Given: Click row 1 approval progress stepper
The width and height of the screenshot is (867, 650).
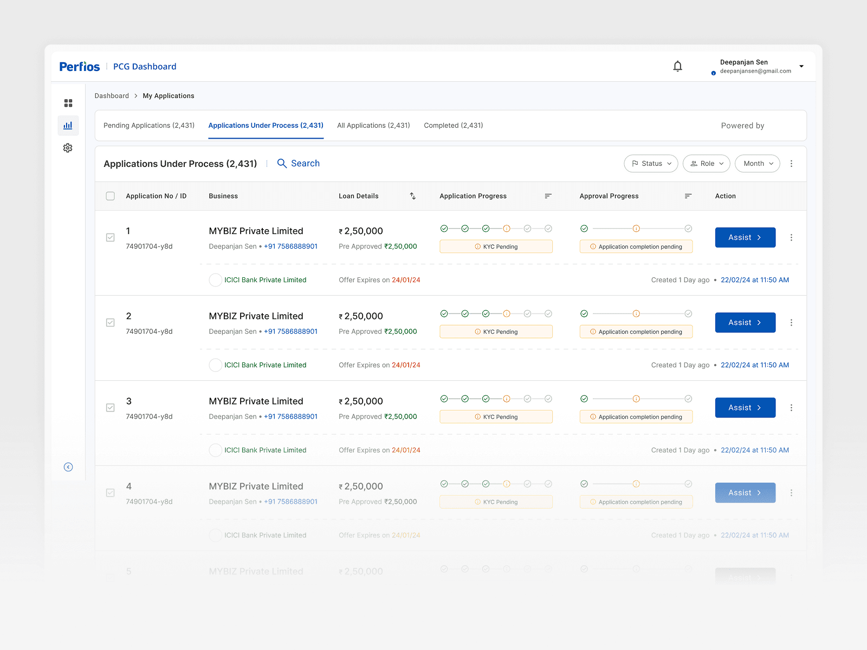Looking at the screenshot, I should (636, 229).
